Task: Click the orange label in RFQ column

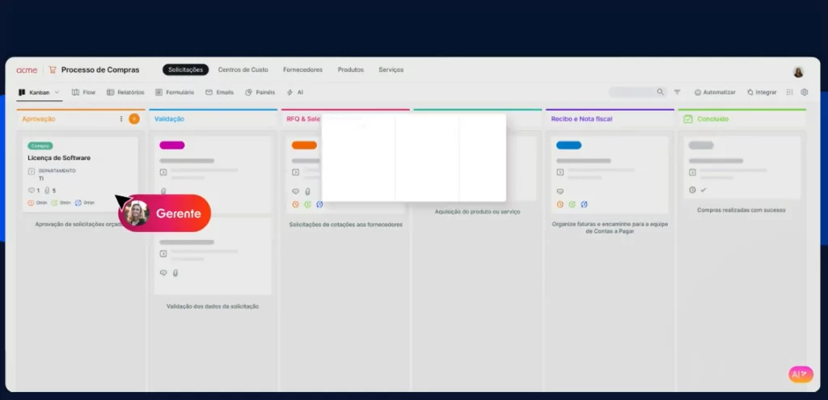Action: pos(304,145)
